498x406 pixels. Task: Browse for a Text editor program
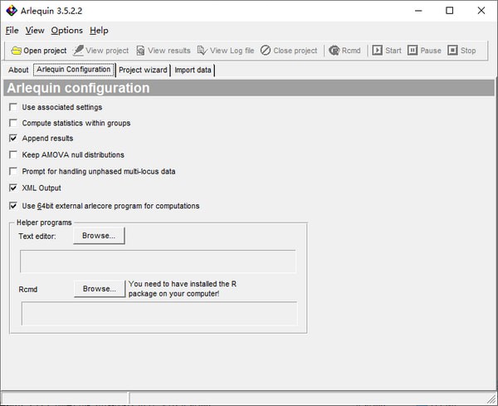click(x=99, y=236)
